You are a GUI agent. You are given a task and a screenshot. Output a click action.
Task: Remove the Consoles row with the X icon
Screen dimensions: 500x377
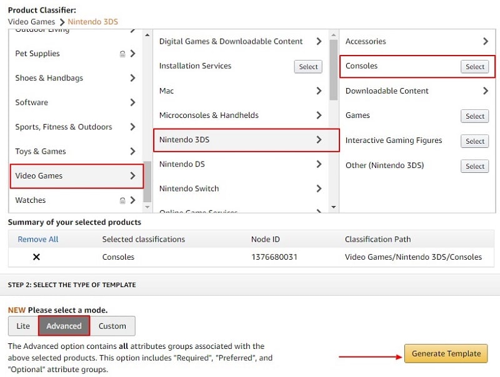click(36, 257)
